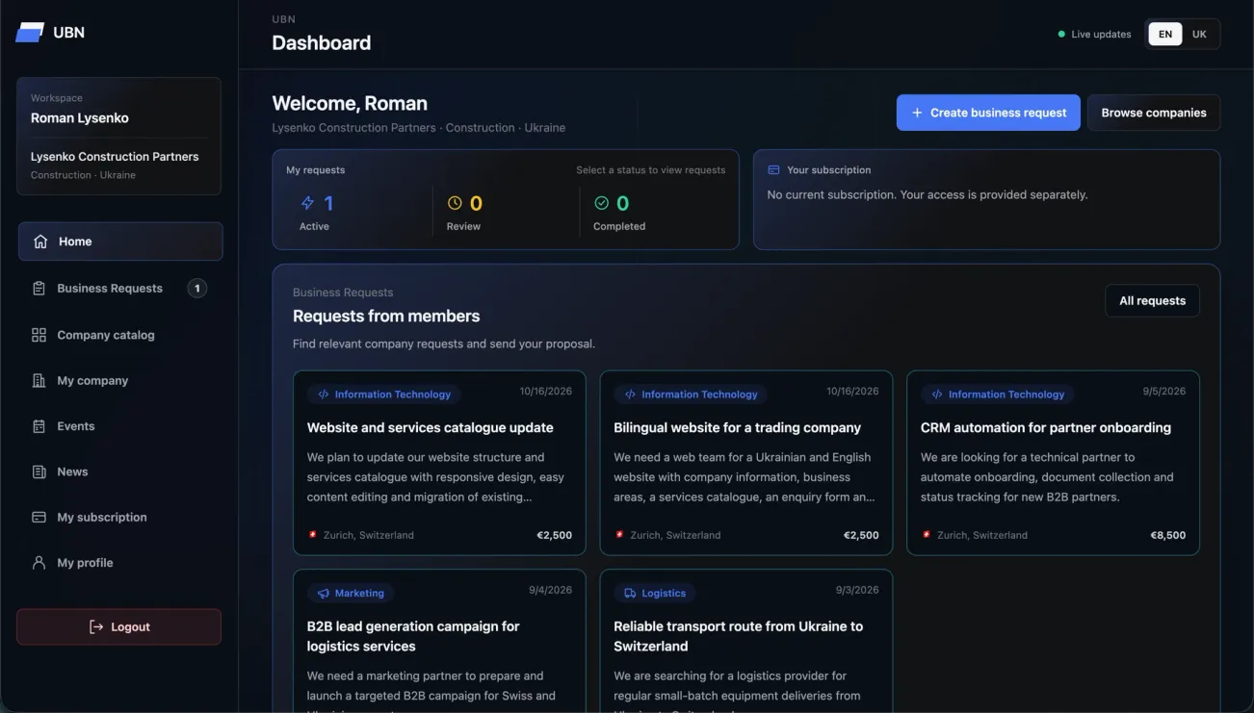Switch language to EN
The image size is (1254, 713).
click(x=1165, y=35)
